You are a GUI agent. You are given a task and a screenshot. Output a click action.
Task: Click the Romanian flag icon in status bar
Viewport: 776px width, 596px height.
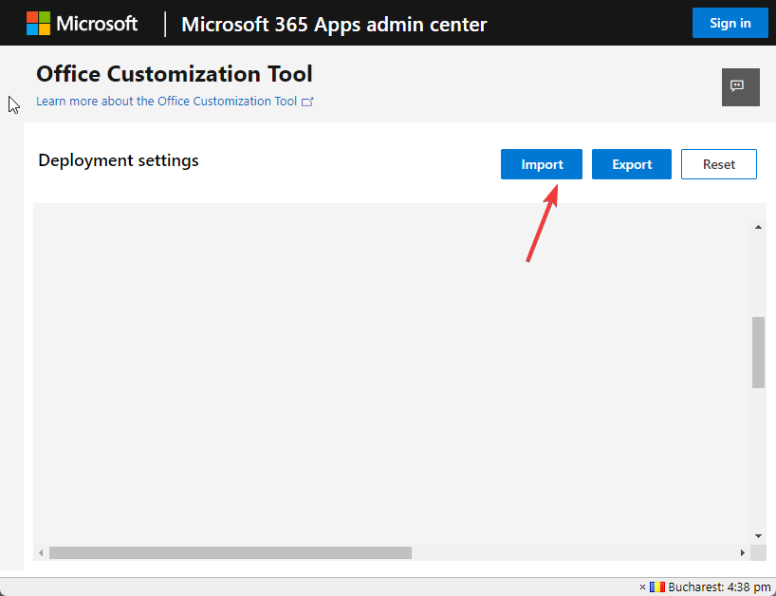coord(657,587)
